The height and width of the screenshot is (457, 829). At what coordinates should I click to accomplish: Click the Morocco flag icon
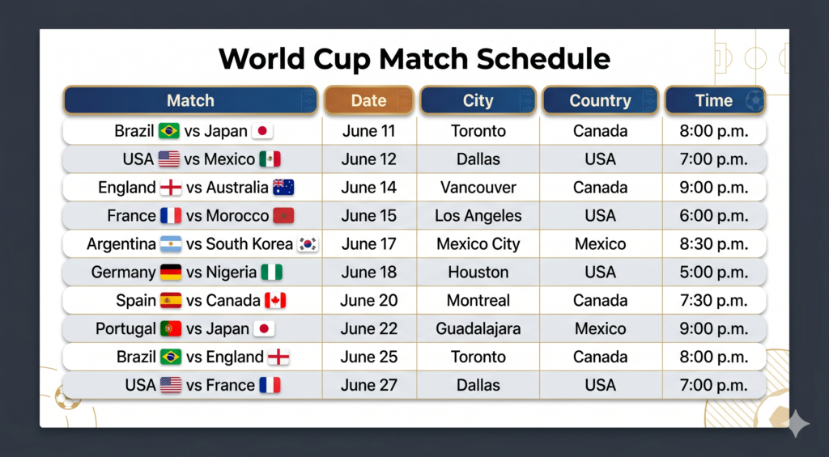pyautogui.click(x=283, y=215)
